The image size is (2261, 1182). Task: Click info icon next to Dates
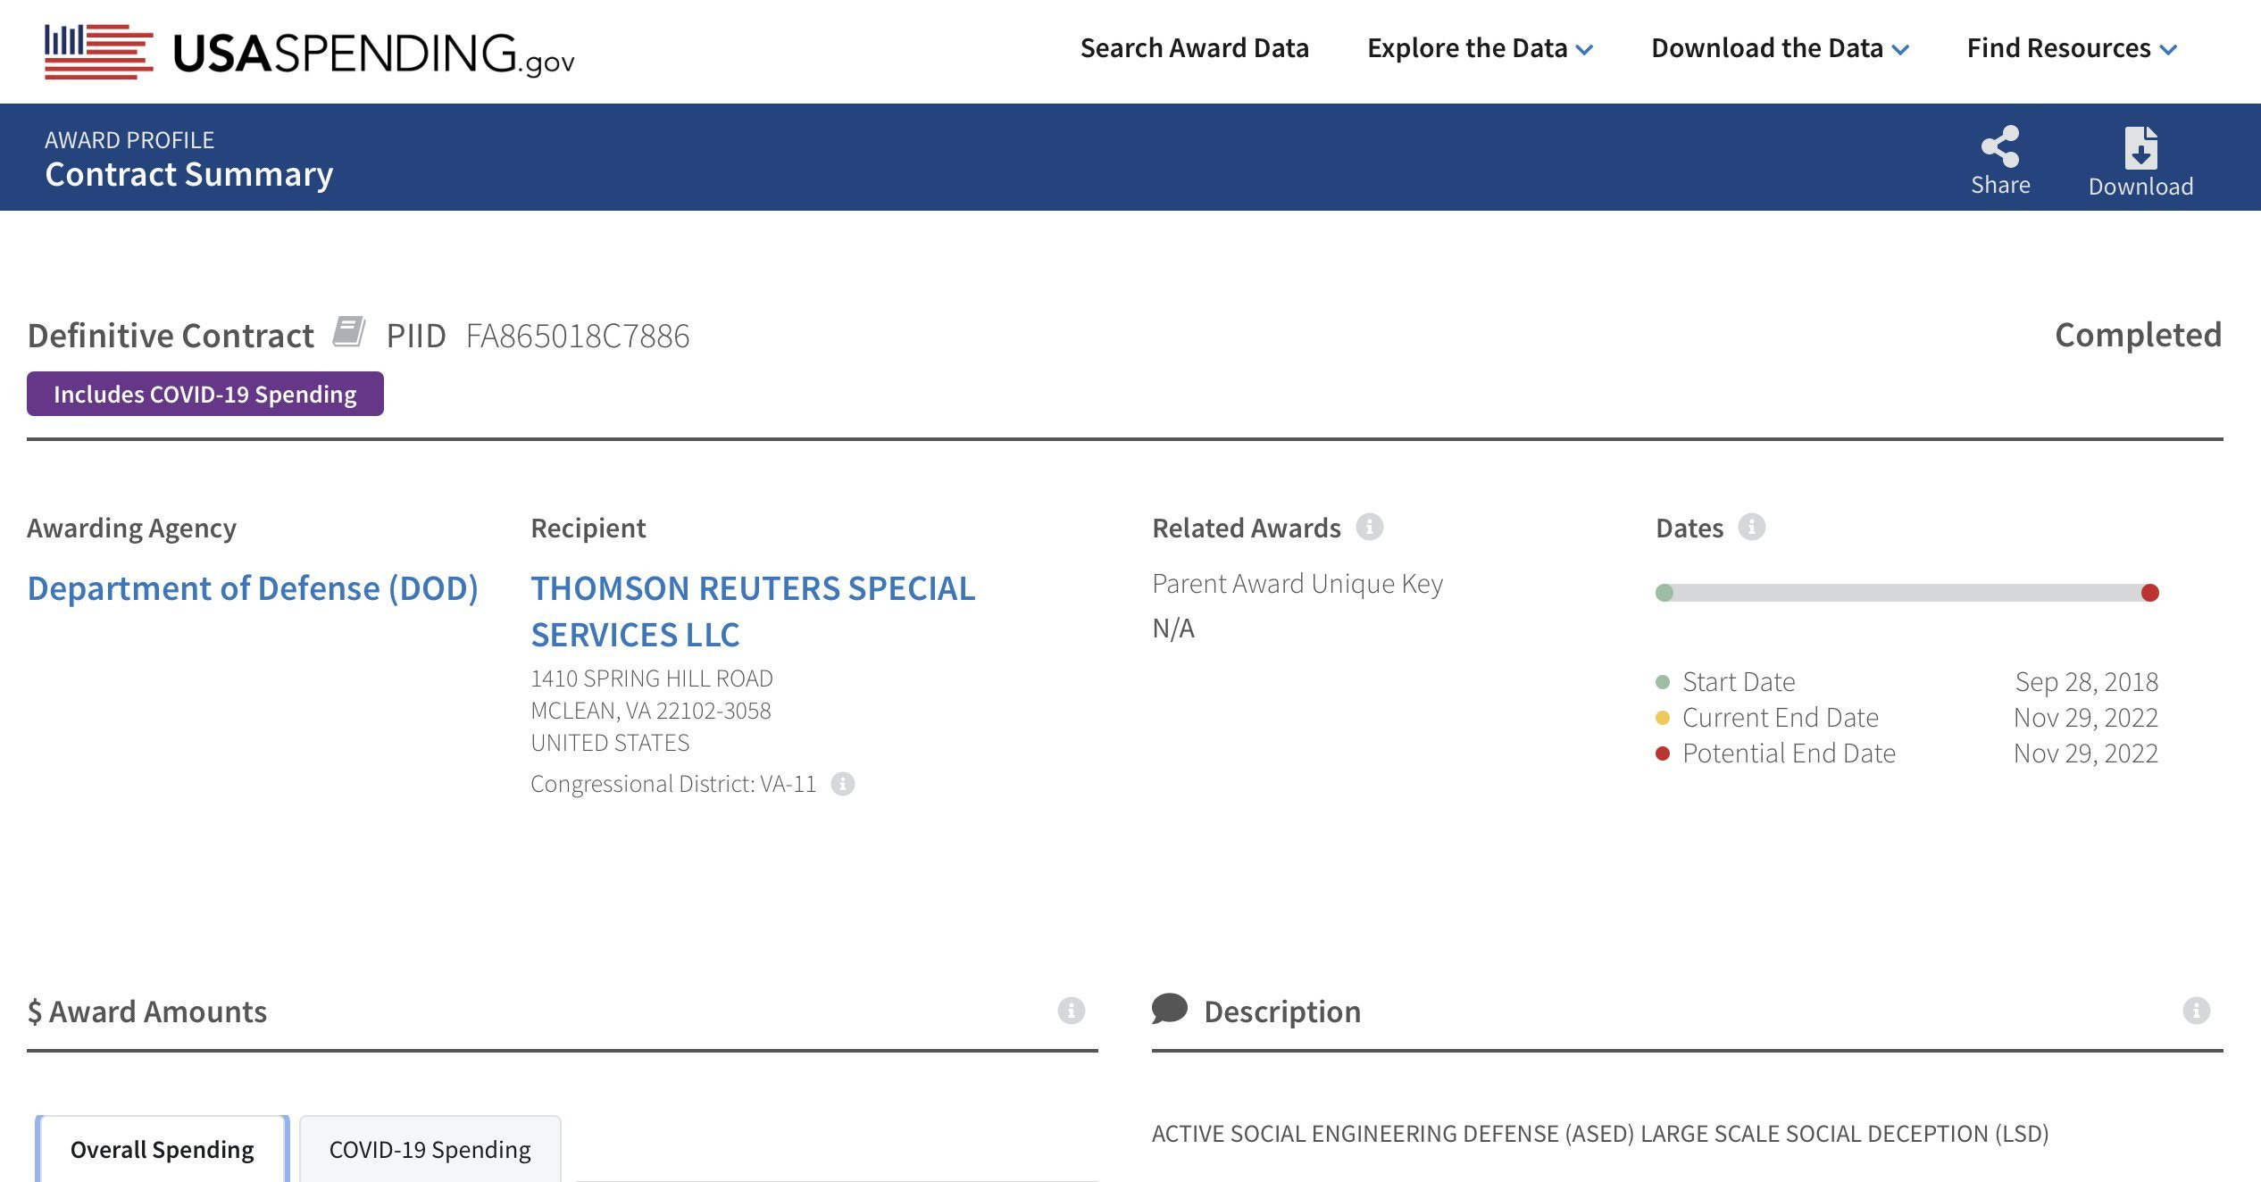[1751, 527]
